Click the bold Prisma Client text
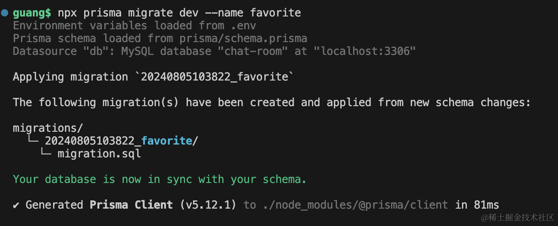558x226 pixels. click(131, 205)
